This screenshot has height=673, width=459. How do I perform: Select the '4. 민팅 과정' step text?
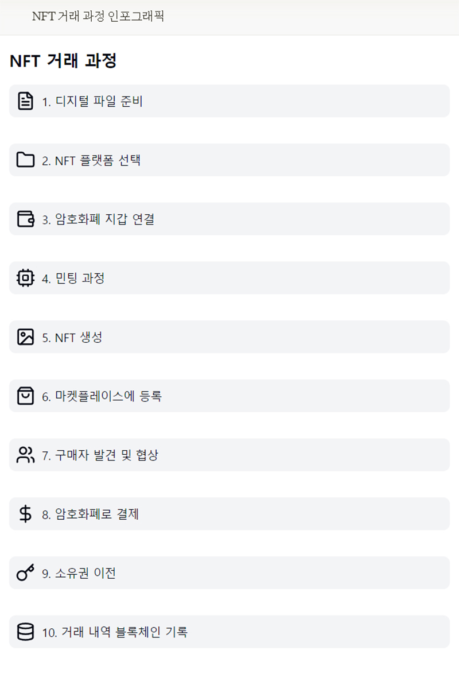click(x=73, y=279)
